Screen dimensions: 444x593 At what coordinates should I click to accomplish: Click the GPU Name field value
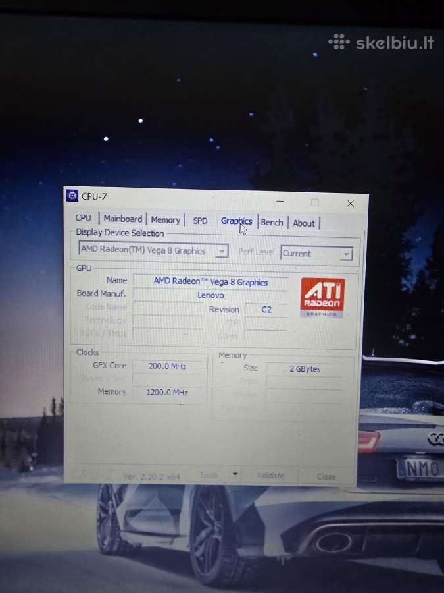point(210,282)
